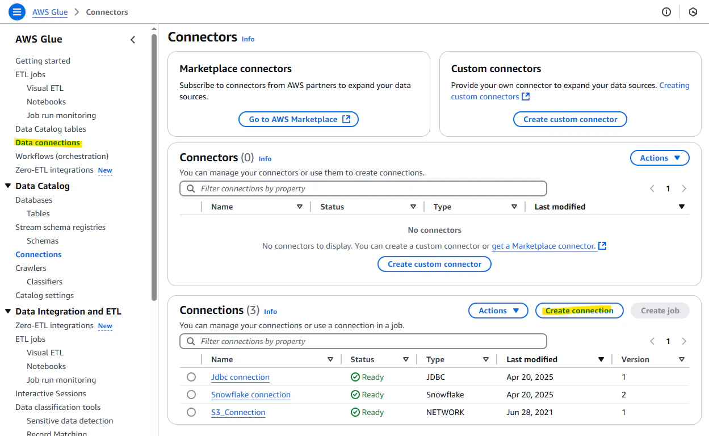Open the hamburger navigation menu
The height and width of the screenshot is (436, 709).
[17, 11]
